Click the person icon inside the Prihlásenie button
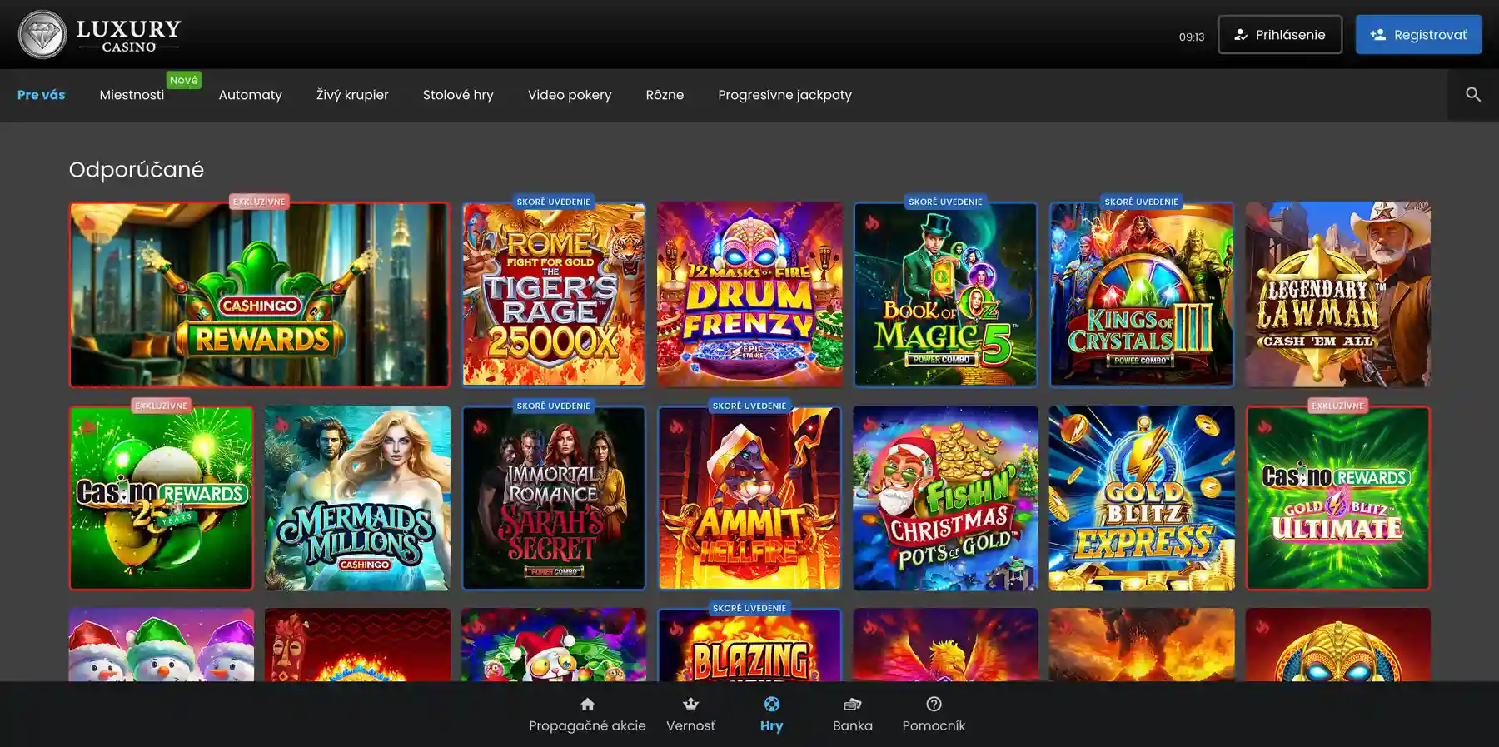1499x747 pixels. coord(1241,35)
